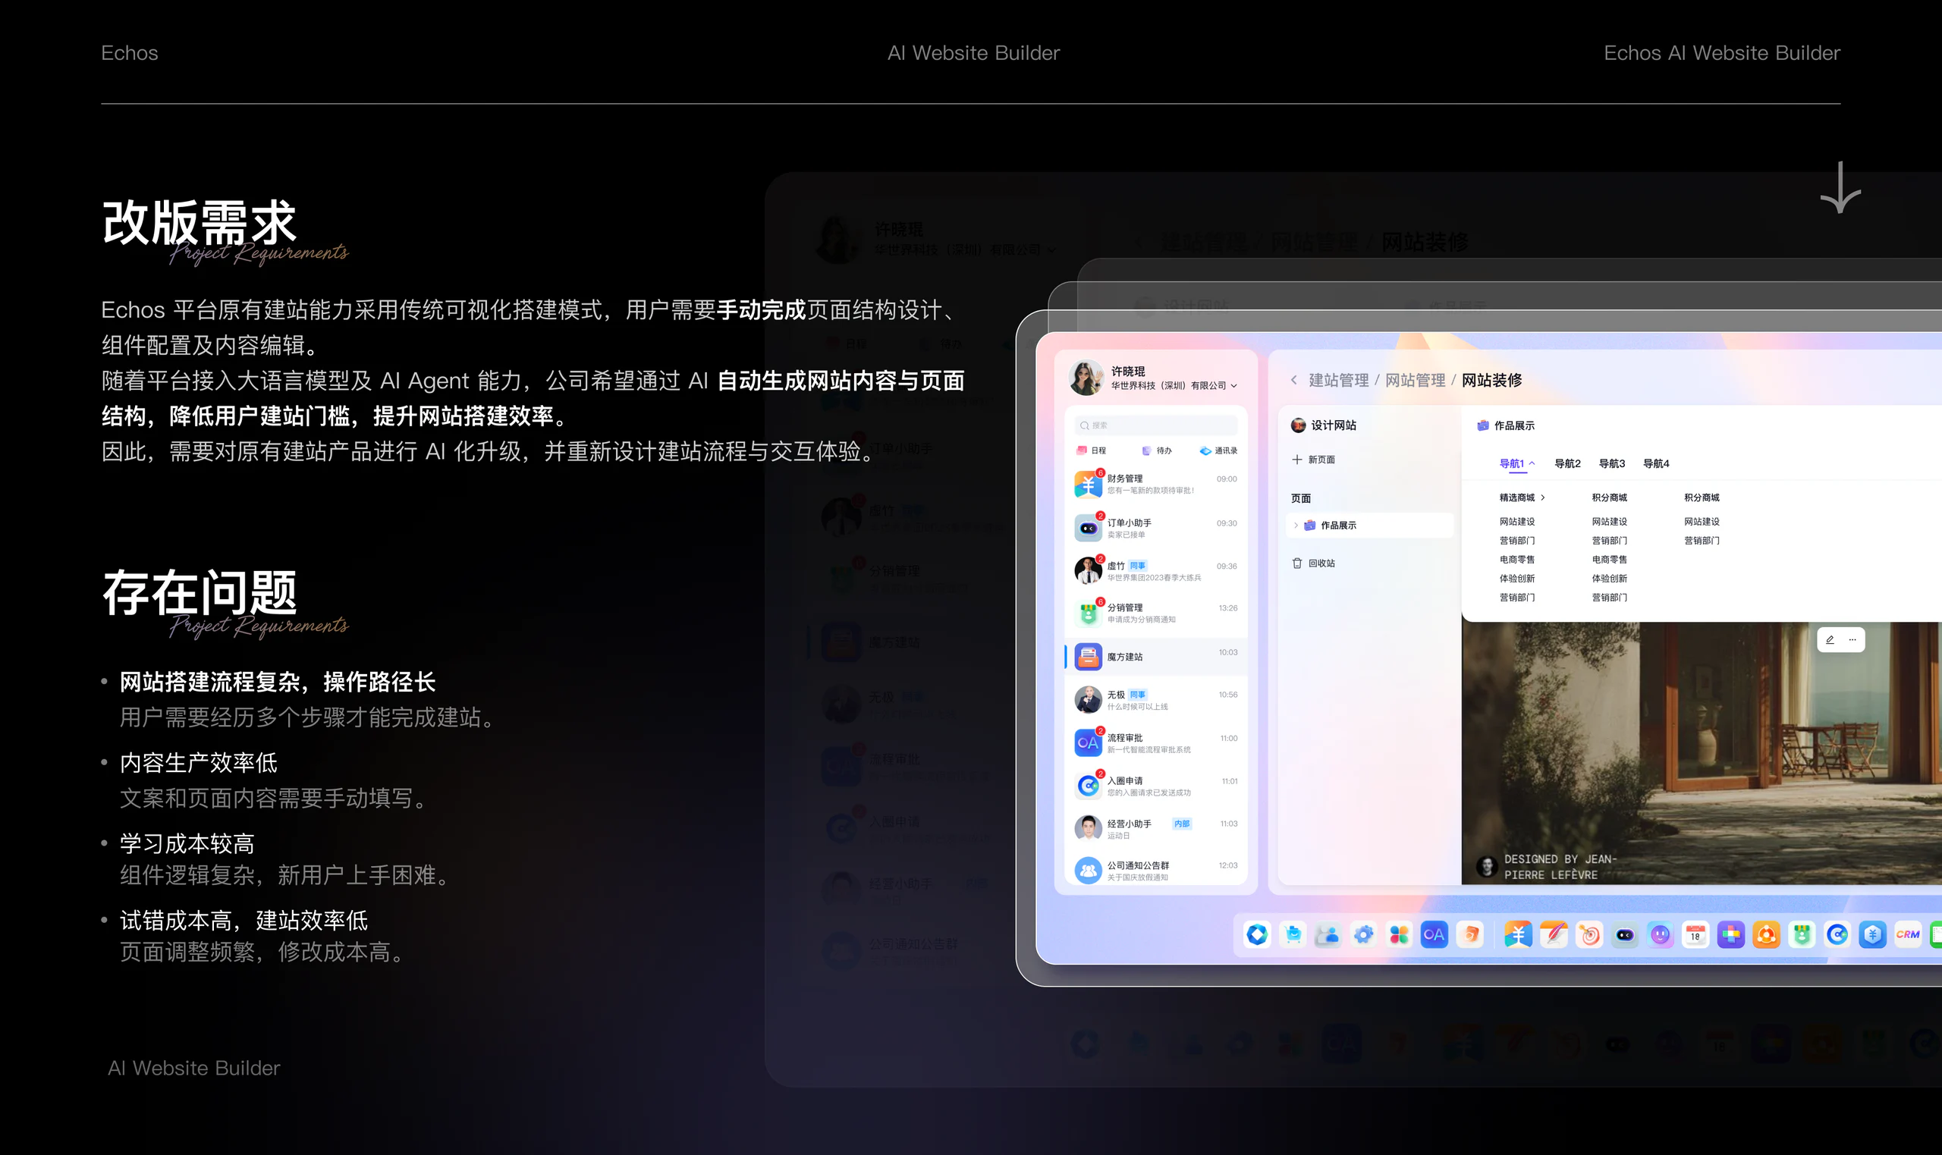Open the CRM app in dock
The width and height of the screenshot is (1942, 1155).
(x=1908, y=935)
